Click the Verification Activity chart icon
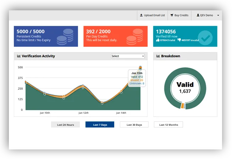The height and width of the screenshot is (159, 232). coord(19,56)
